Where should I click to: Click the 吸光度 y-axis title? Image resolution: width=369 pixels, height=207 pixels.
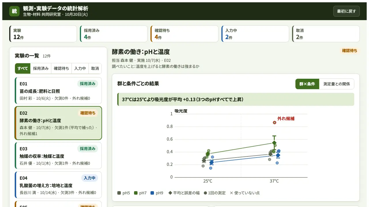click(181, 111)
